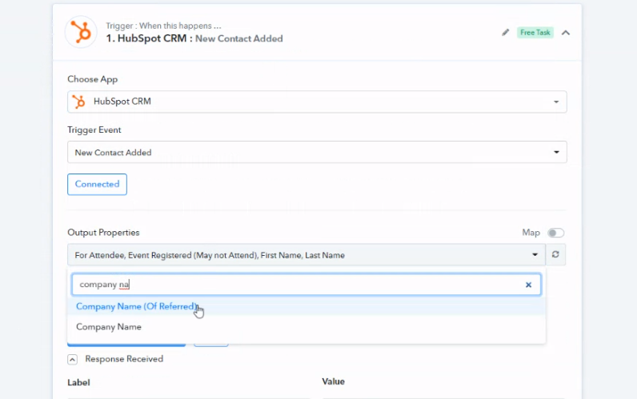Viewport: 637px width, 399px height.
Task: Open the Trigger Event dropdown
Action: coord(317,152)
